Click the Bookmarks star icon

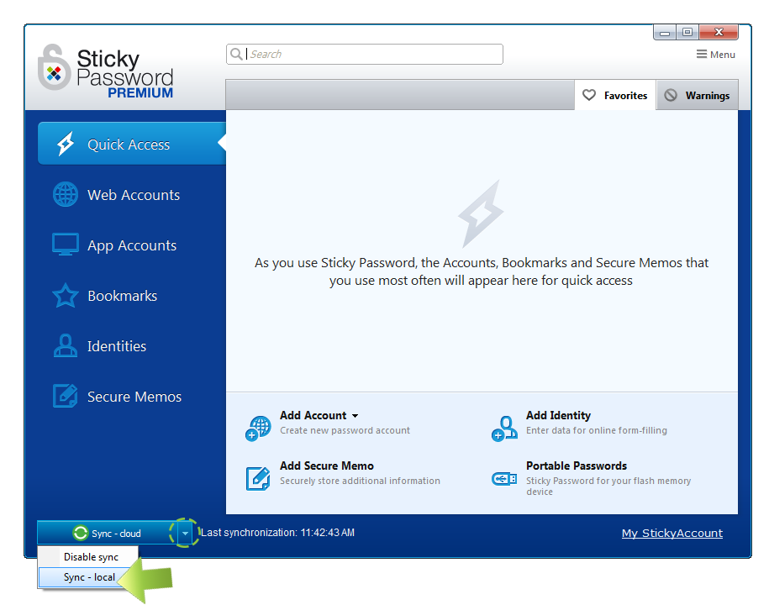[x=66, y=296]
